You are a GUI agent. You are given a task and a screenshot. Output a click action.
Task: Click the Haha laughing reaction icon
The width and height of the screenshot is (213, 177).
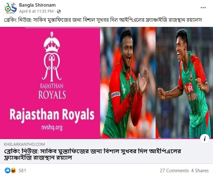click(13, 170)
